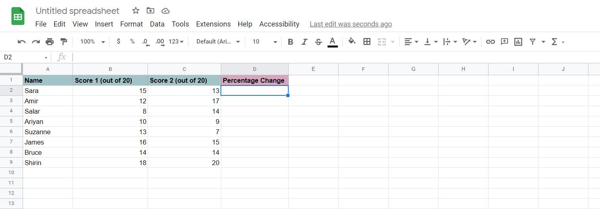600x209 pixels.
Task: Toggle bold formatting
Action: (290, 42)
